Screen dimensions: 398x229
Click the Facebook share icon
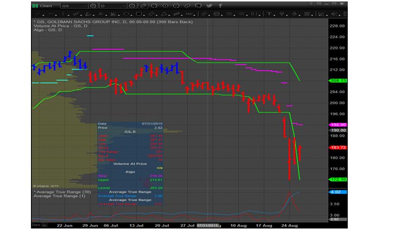click(x=220, y=6)
